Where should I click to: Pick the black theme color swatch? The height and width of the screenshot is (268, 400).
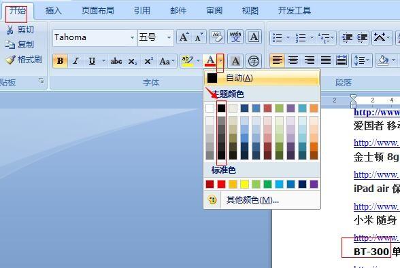tap(221, 108)
